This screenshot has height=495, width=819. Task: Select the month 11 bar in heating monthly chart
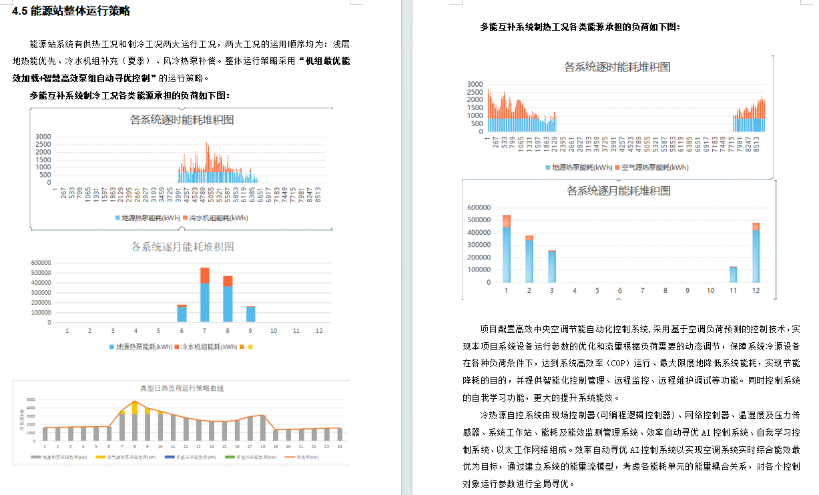point(733,274)
